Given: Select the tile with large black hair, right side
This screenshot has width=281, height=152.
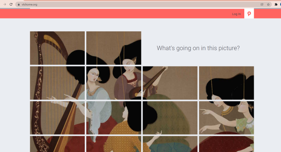Looking at the screenshot, I should pos(226,83).
